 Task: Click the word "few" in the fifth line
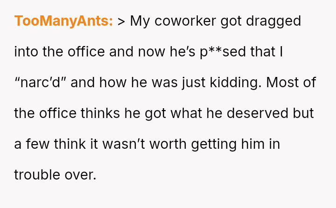(x=37, y=144)
